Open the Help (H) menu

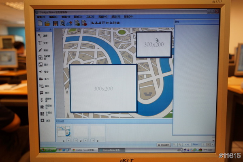(128, 17)
